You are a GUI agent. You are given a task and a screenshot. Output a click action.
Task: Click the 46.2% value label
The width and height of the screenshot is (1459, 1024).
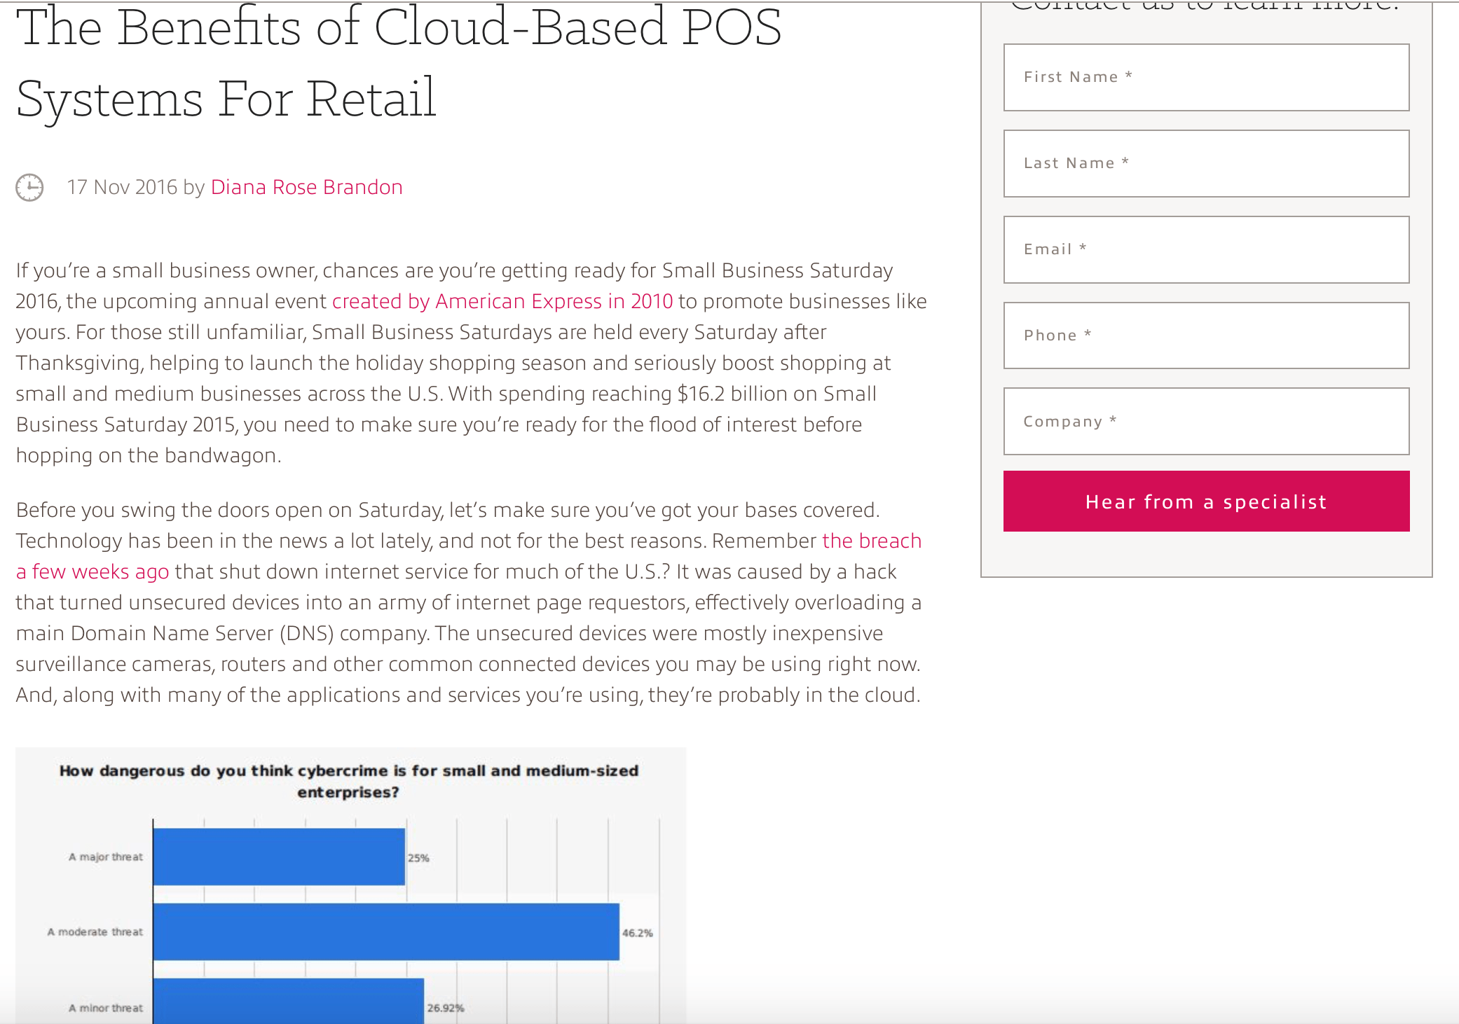tap(637, 933)
